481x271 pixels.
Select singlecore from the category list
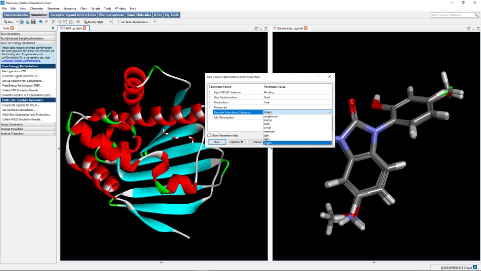point(297,116)
